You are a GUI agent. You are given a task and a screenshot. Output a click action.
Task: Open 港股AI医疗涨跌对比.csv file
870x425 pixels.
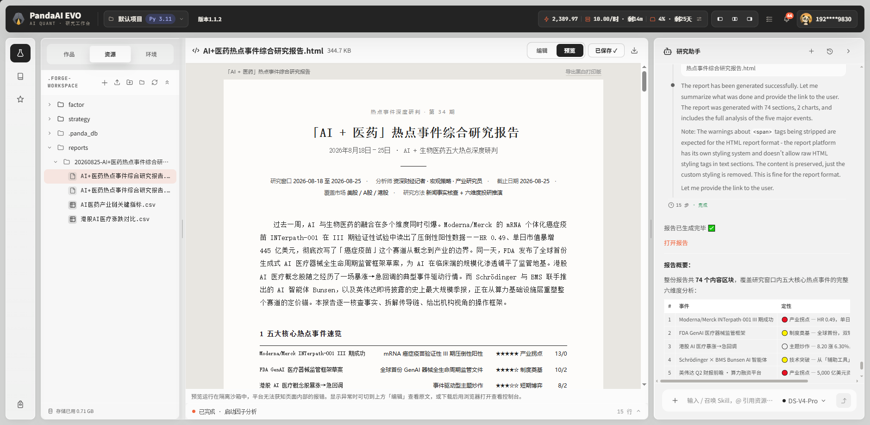110,219
